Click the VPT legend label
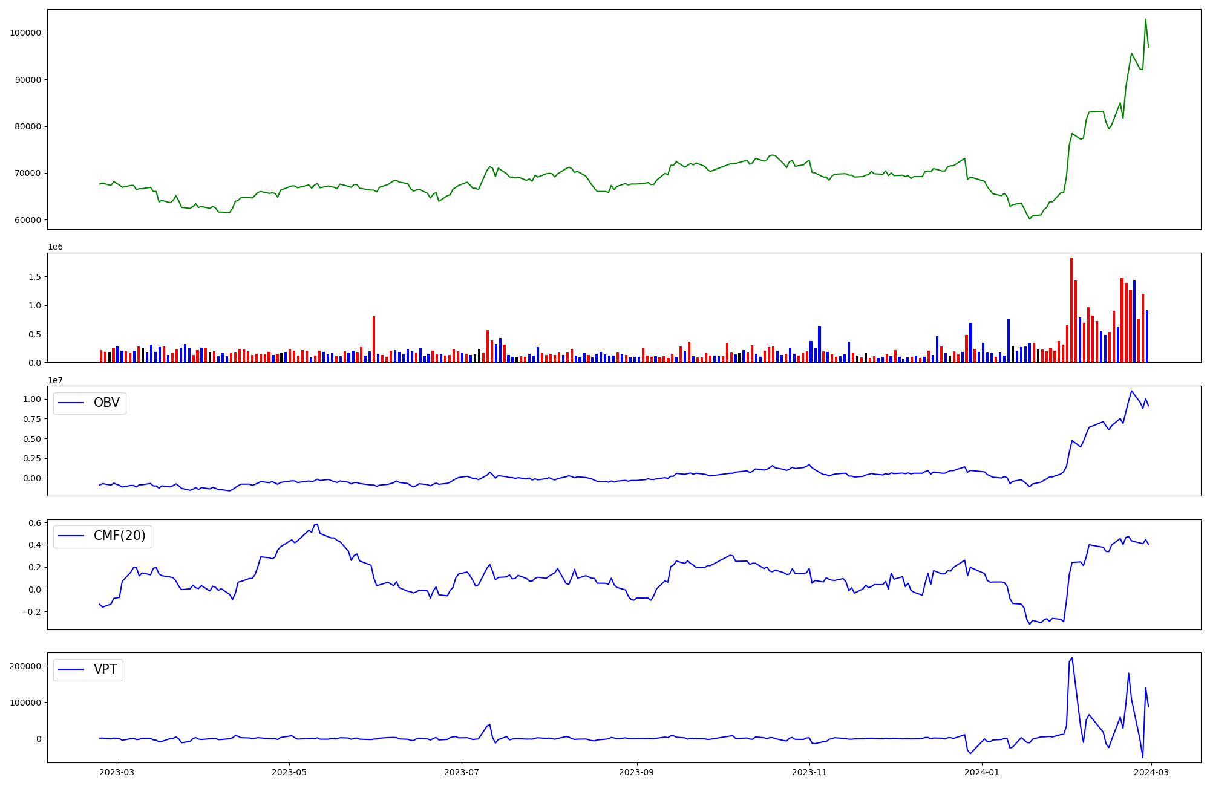 (105, 669)
